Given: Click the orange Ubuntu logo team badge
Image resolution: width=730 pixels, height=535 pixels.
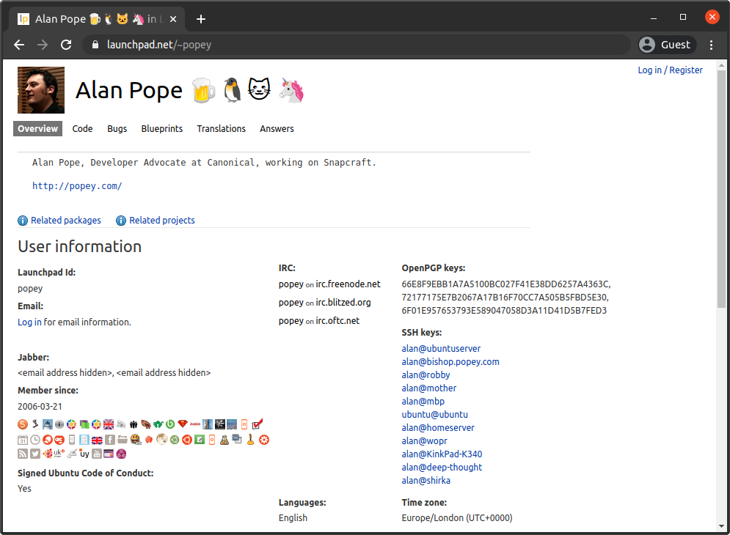Looking at the screenshot, I should (186, 440).
